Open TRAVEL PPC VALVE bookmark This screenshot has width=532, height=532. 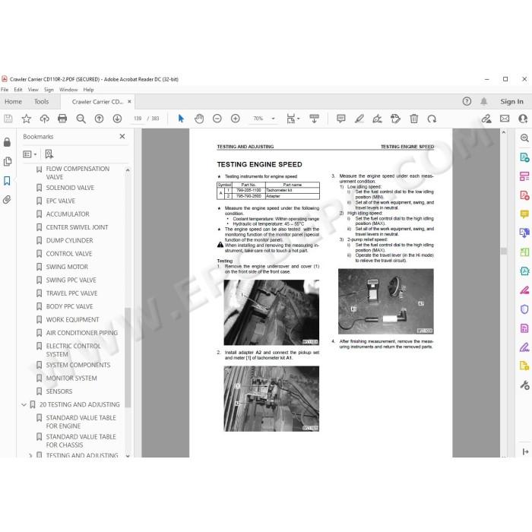(x=71, y=293)
